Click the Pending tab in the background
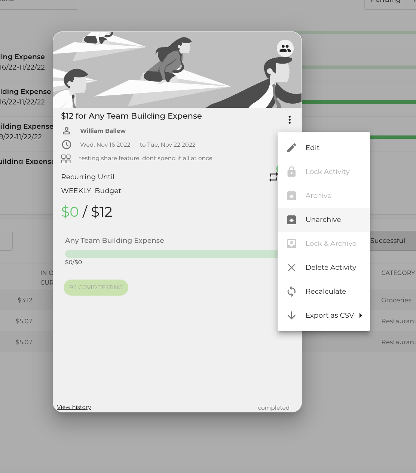The height and width of the screenshot is (473, 416). coord(385,2)
